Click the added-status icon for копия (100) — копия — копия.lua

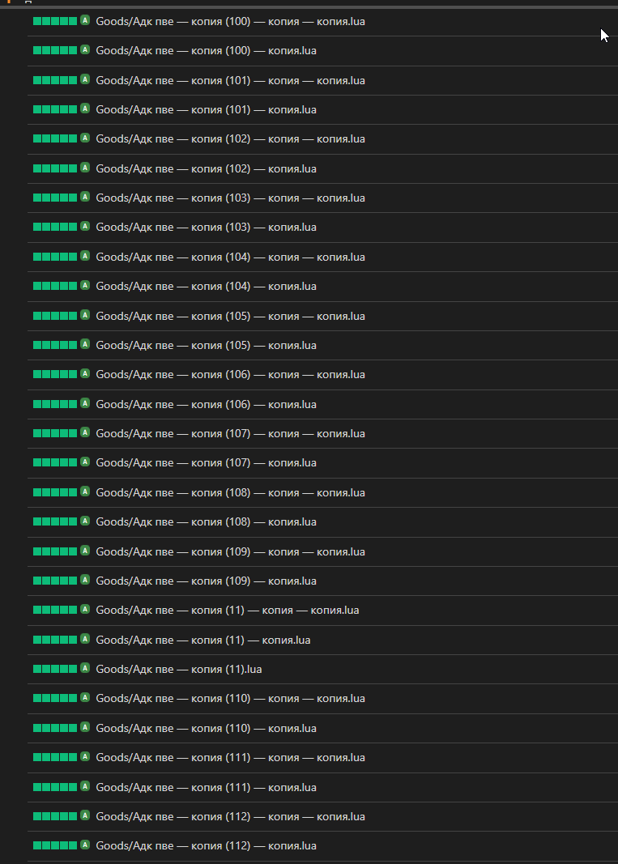pos(85,20)
